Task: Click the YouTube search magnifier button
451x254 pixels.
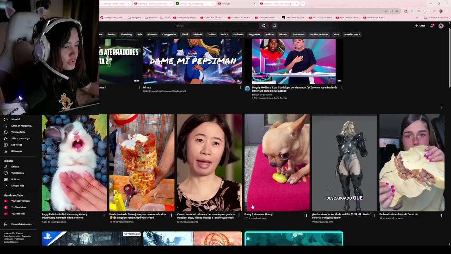Action: [264, 25]
